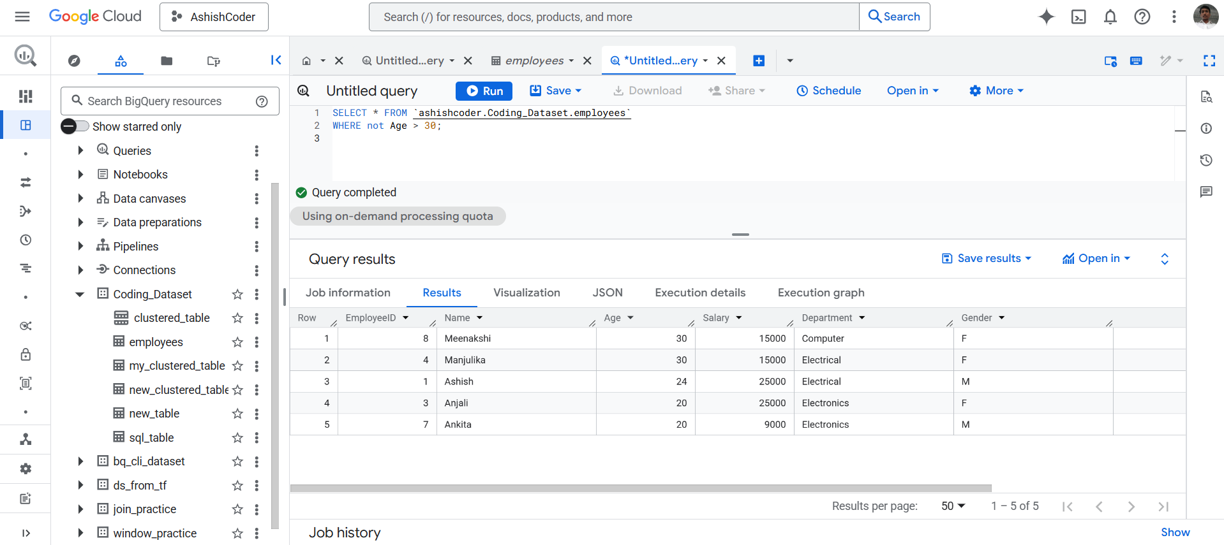The width and height of the screenshot is (1224, 545).
Task: Select the folder icon in explorer panel
Action: 167,61
